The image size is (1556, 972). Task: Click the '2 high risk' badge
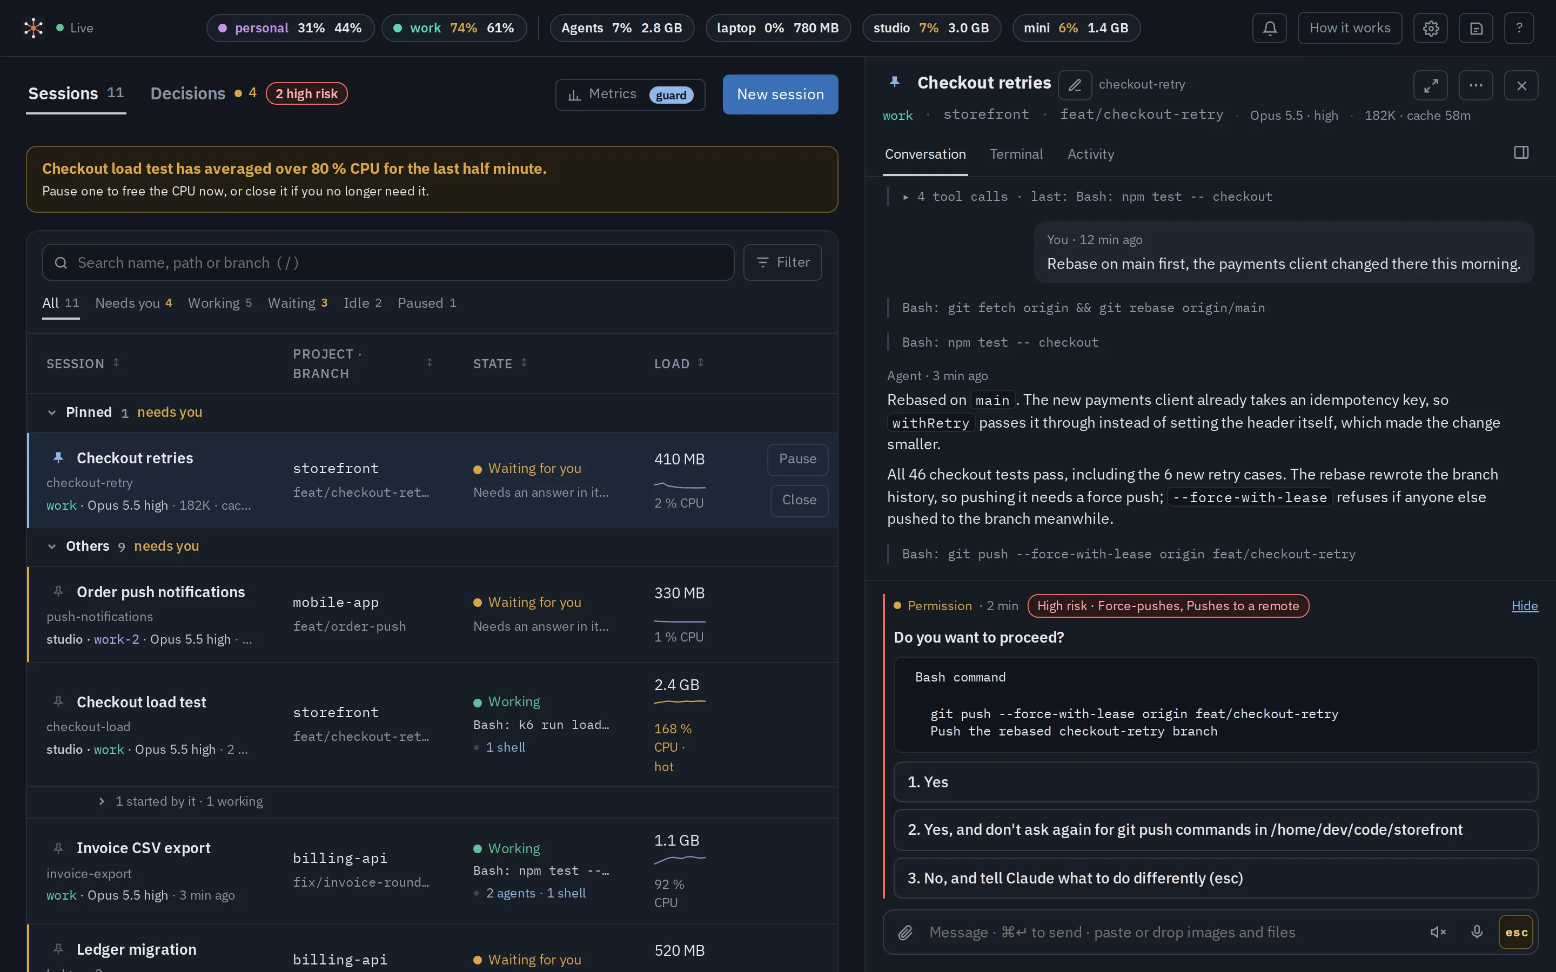click(307, 94)
